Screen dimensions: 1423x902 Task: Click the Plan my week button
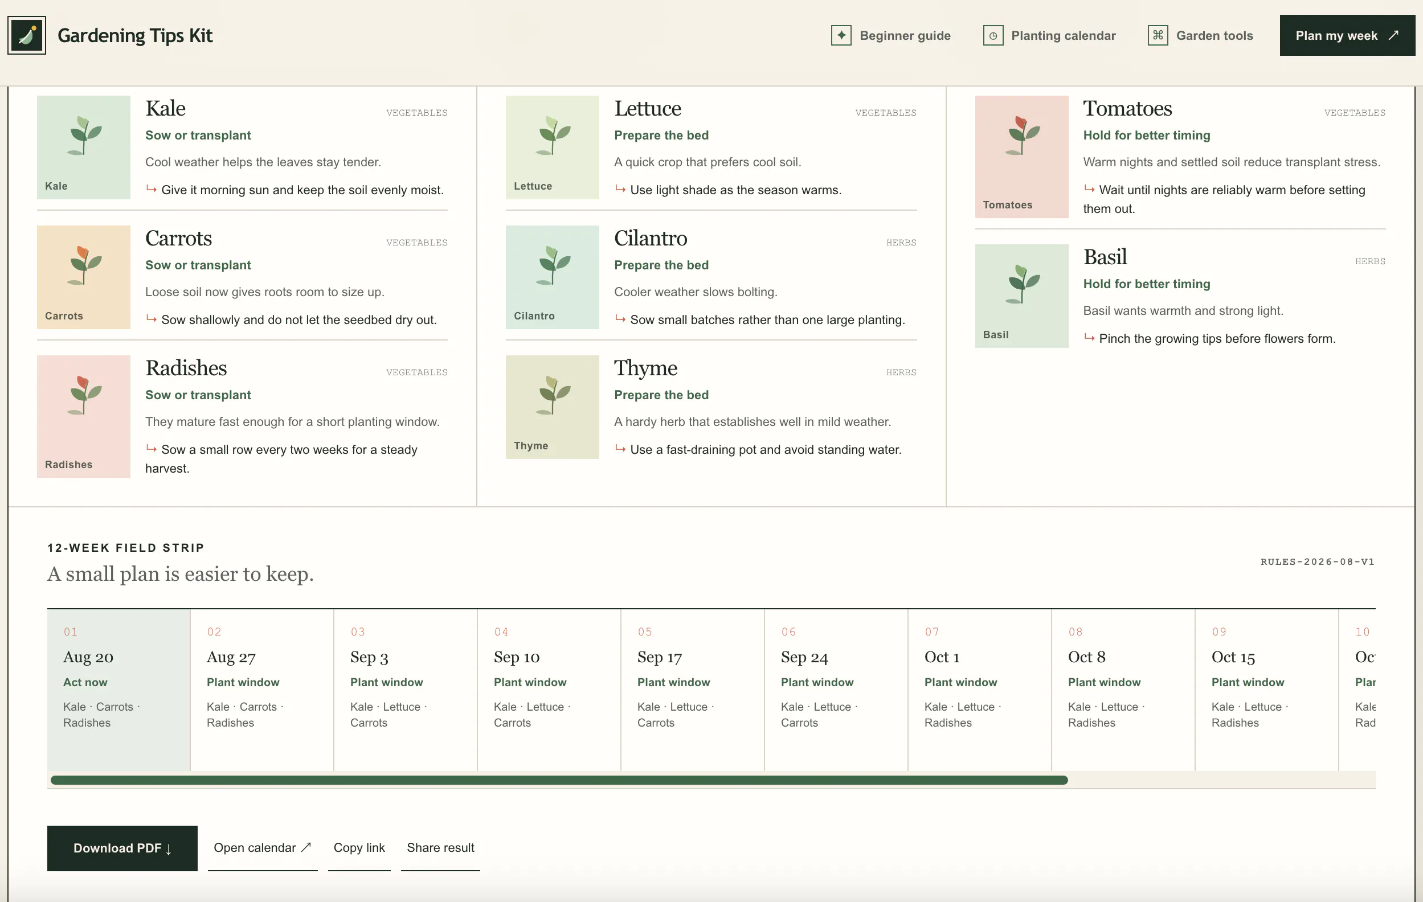point(1347,35)
